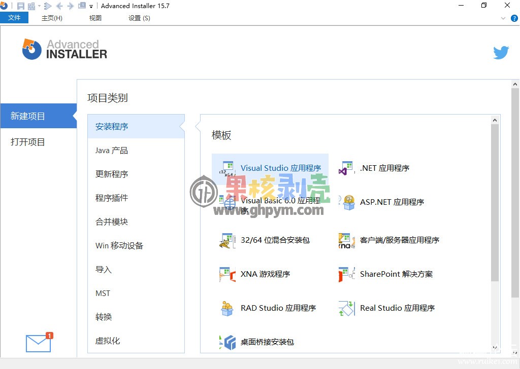Choose the Win 移动设备 category
This screenshot has width=520, height=369.
tap(136, 245)
